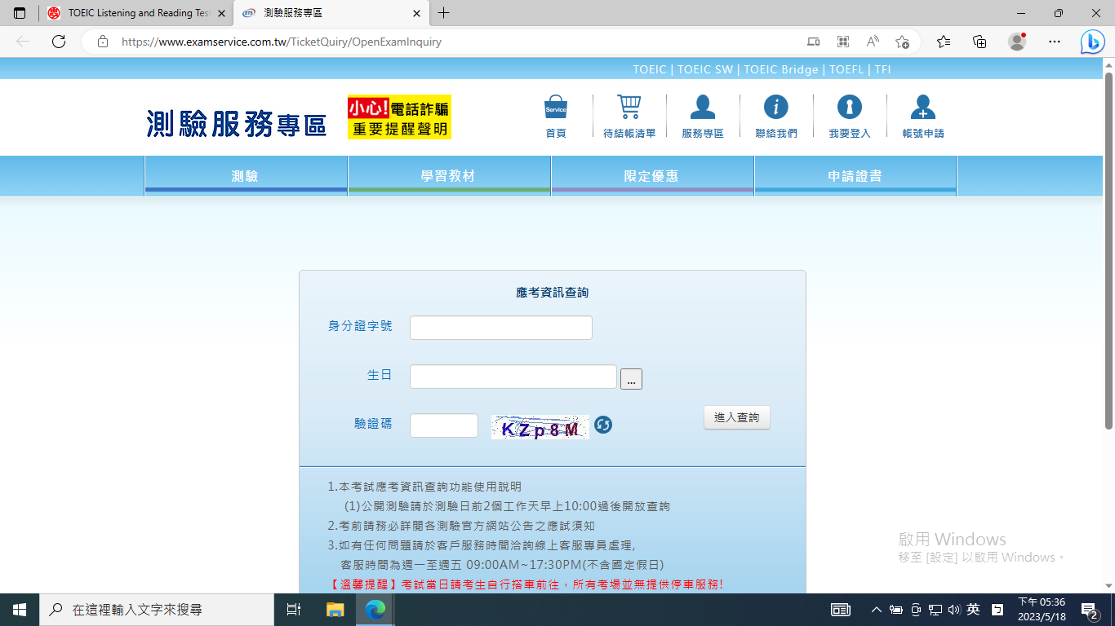Screen dimensions: 1115x626
Task: Open the 我要登入 keyhole icon
Action: coord(850,107)
